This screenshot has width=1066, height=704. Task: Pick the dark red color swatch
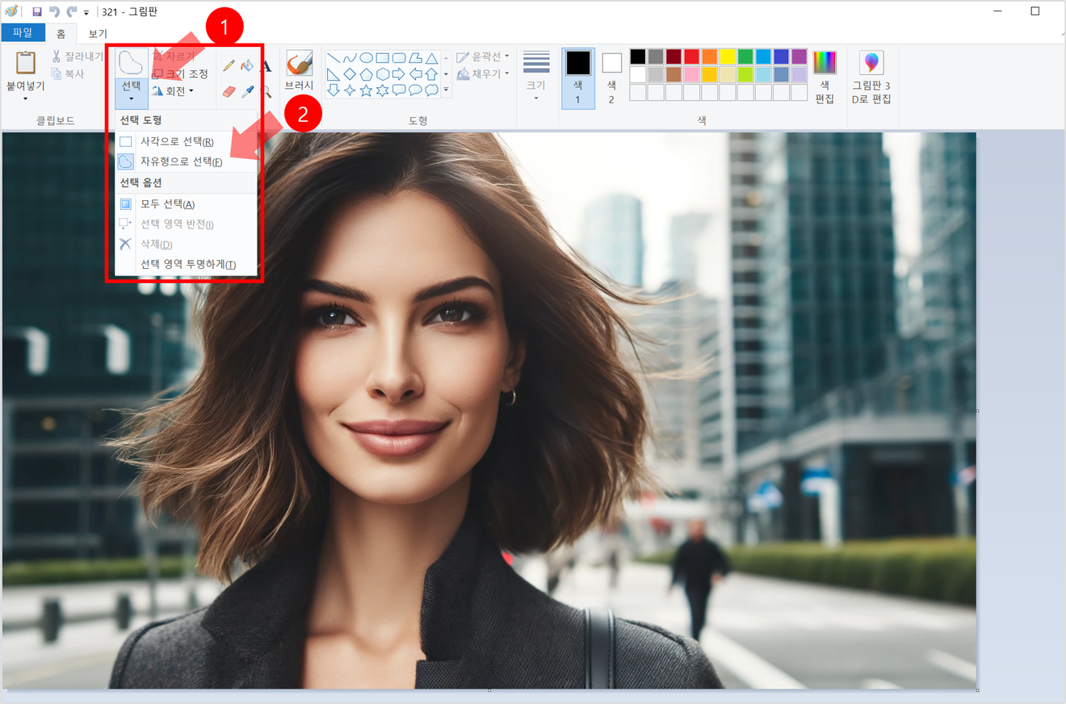tap(674, 57)
